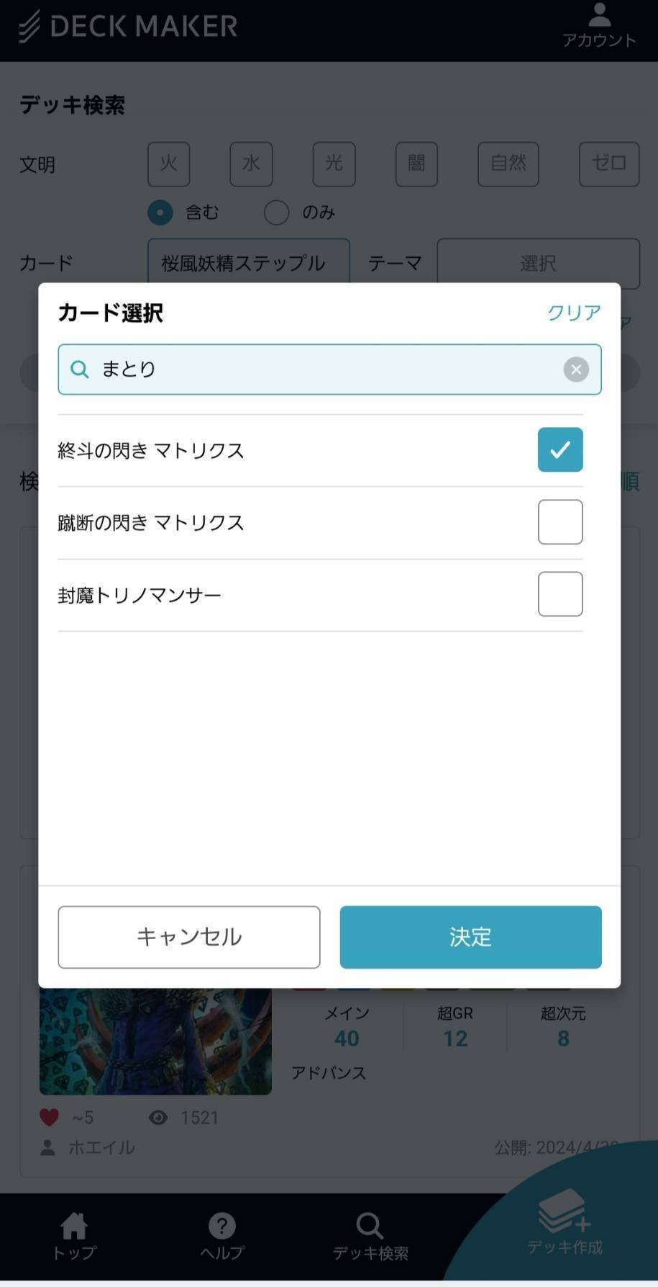Tap the DECK MAKER logo
658x1287 pixels.
(128, 27)
